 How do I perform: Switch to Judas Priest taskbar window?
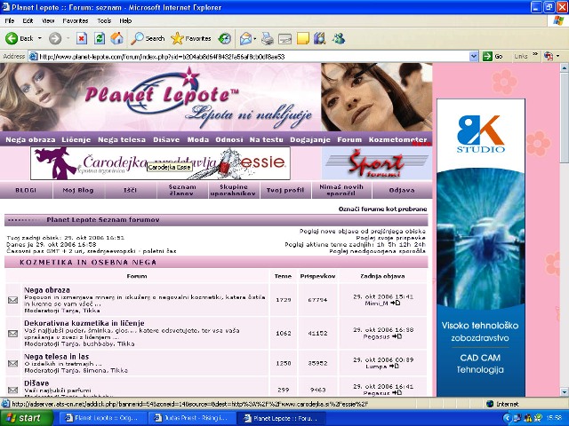191,418
